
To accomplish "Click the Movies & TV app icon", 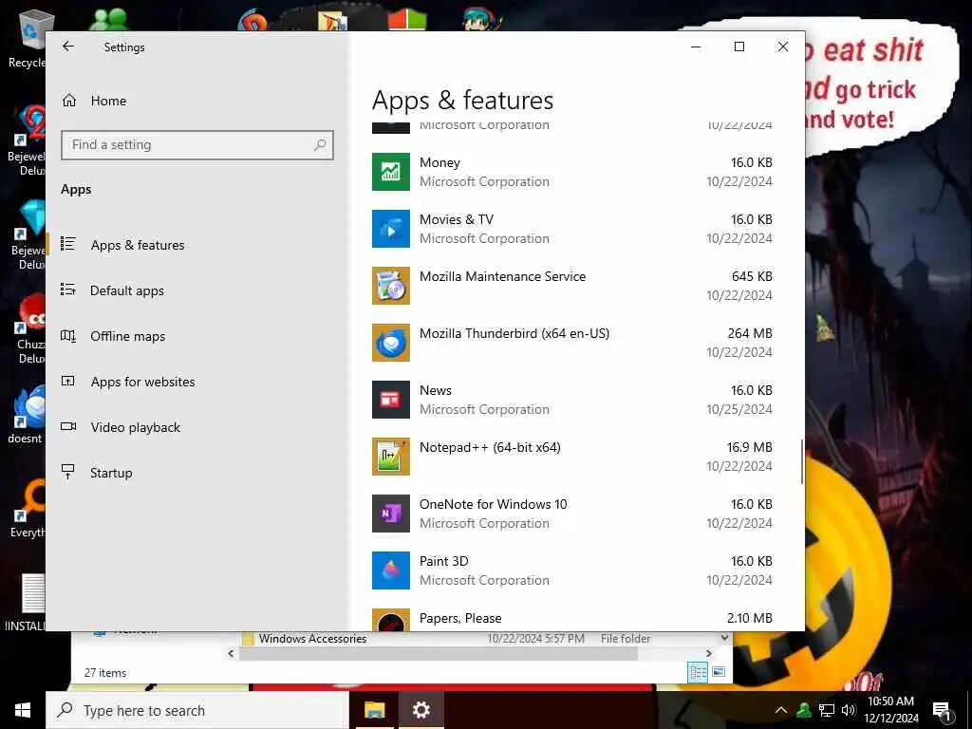I will (390, 229).
